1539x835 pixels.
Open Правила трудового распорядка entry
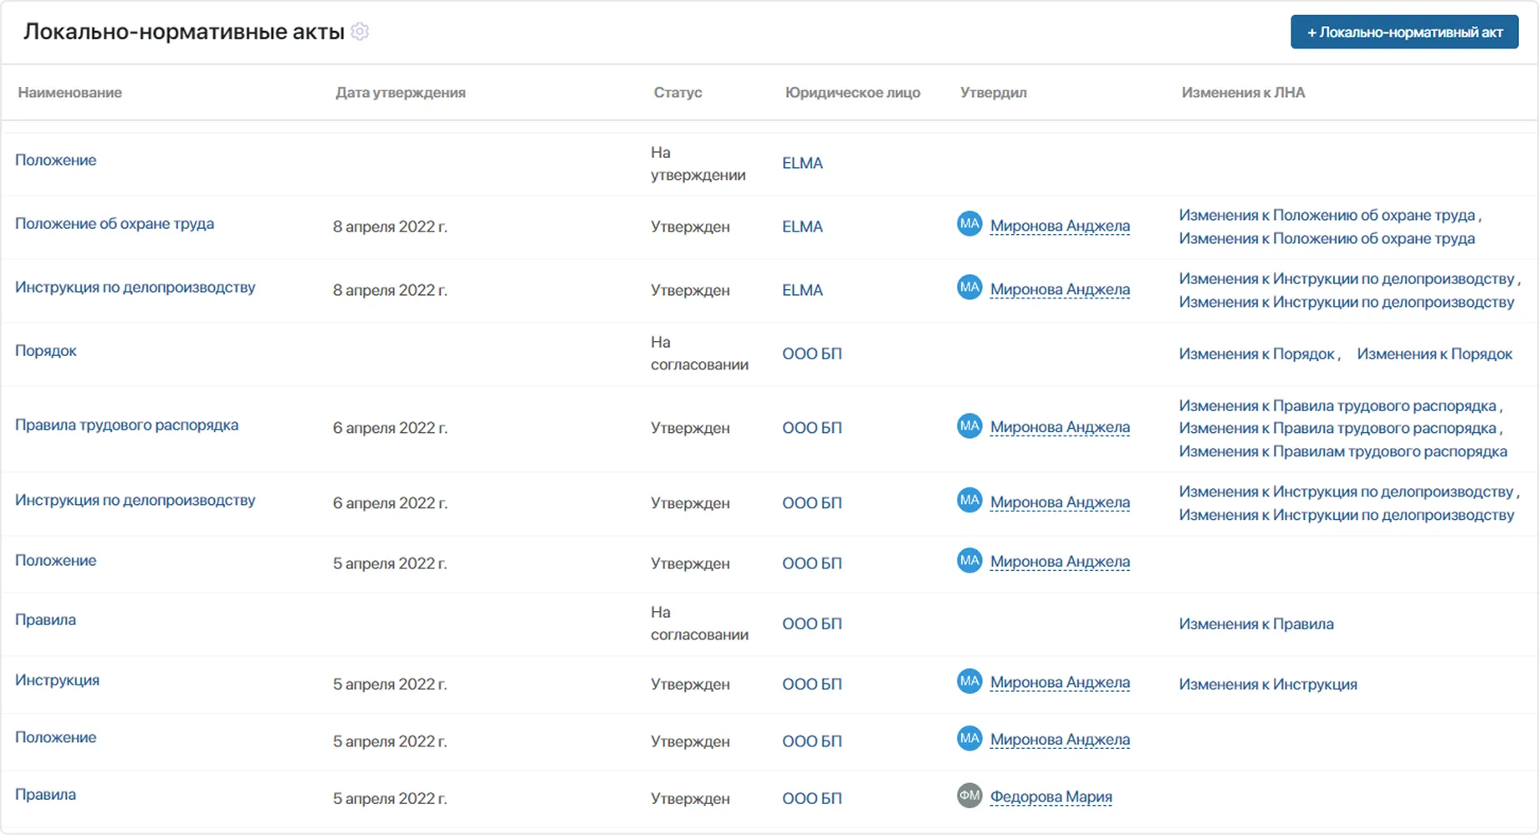(126, 425)
